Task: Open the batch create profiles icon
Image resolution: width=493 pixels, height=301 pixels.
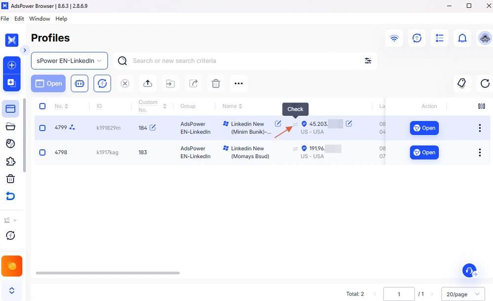Action: 12,83
